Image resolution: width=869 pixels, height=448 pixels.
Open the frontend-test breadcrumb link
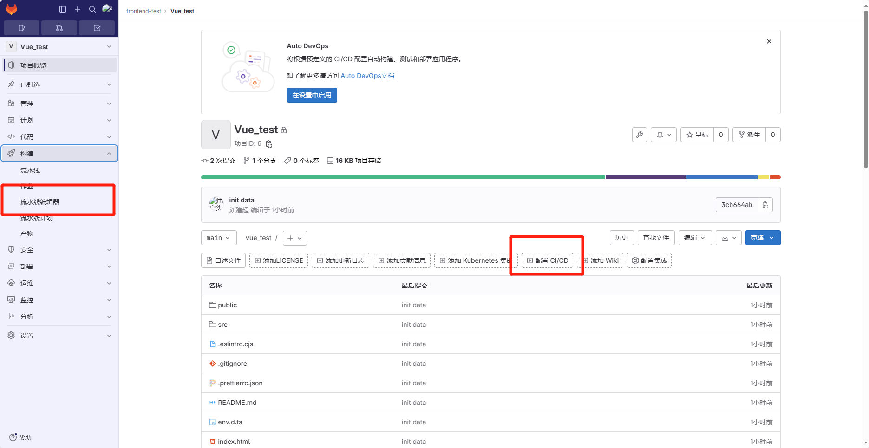coord(144,11)
